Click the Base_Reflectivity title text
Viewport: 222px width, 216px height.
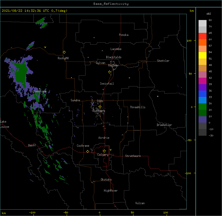click(111, 4)
